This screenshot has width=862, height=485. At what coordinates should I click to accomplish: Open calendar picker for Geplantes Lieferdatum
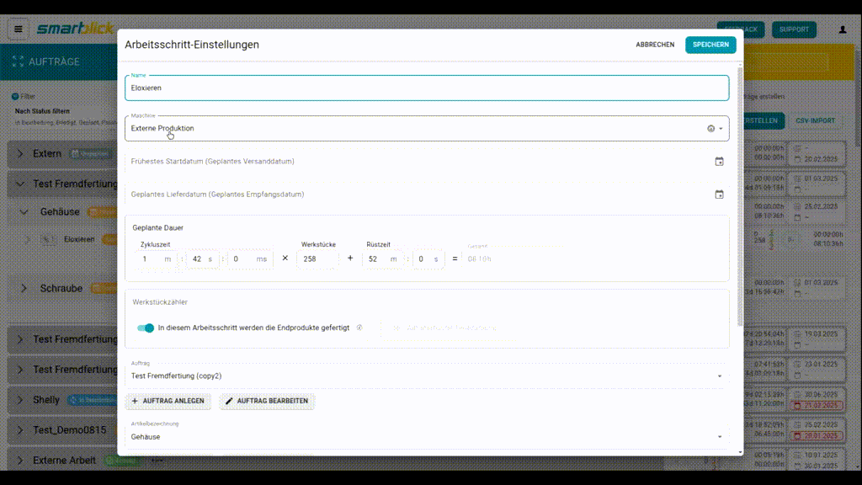[x=719, y=195]
